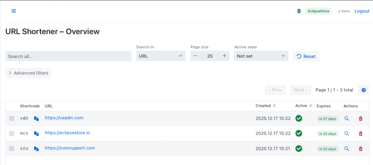Reset all filters
Image resolution: width=373 pixels, height=165 pixels.
tap(306, 56)
